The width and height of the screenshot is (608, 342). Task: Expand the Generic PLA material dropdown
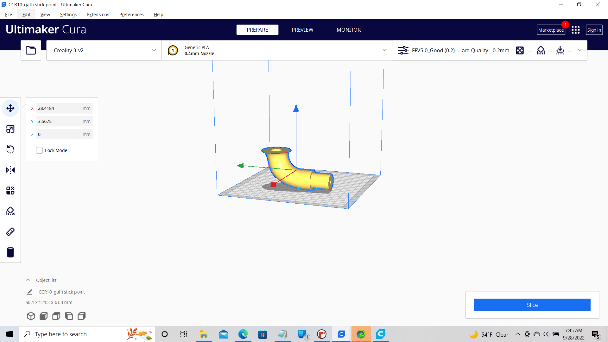pyautogui.click(x=277, y=50)
